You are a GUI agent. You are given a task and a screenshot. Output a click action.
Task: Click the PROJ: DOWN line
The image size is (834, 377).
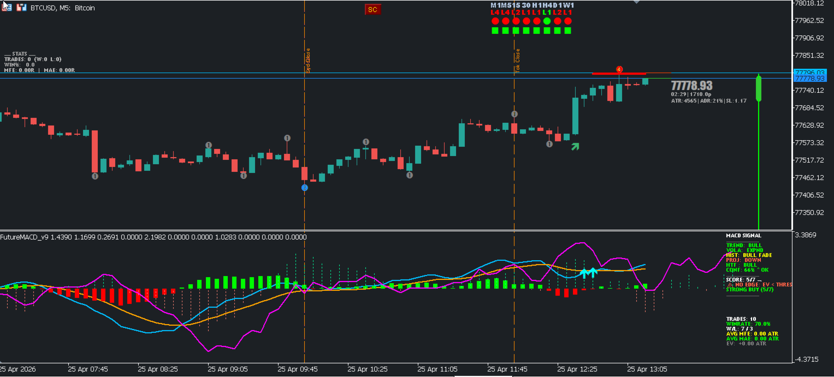click(743, 260)
